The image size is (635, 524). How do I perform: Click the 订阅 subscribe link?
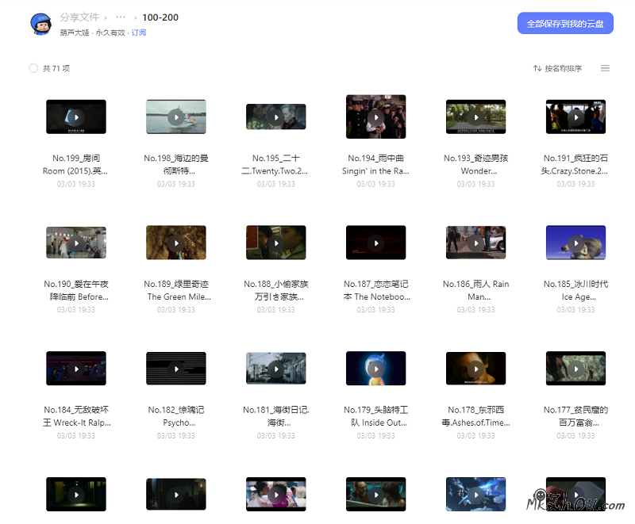click(138, 33)
